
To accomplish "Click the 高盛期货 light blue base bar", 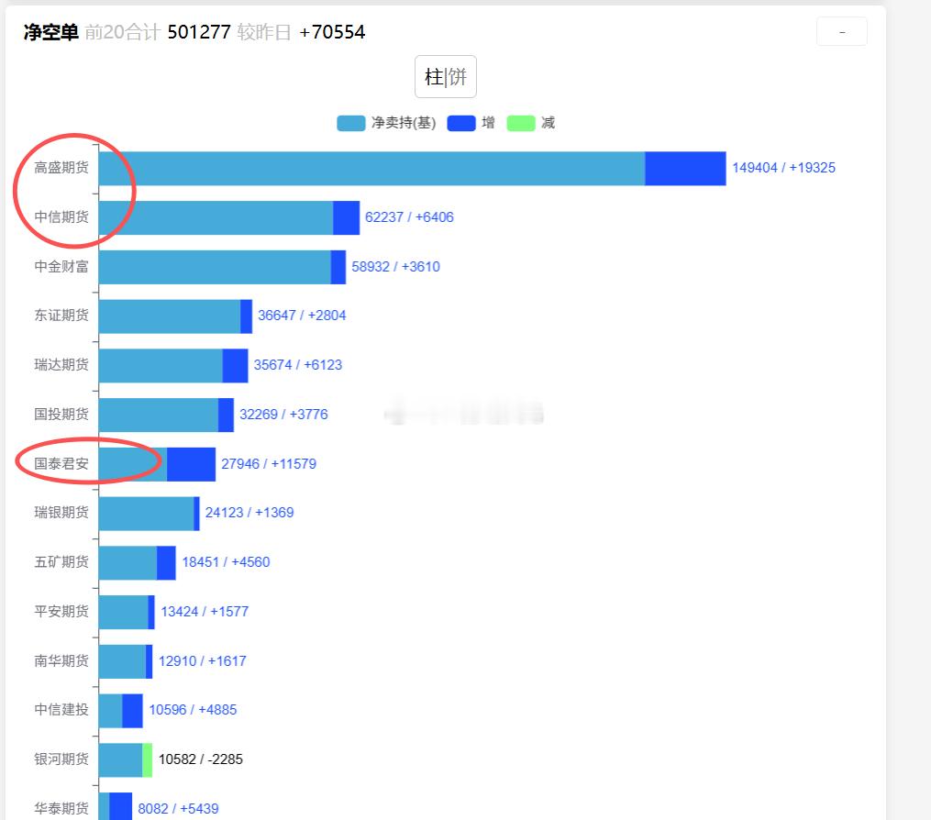I will 371,169.
